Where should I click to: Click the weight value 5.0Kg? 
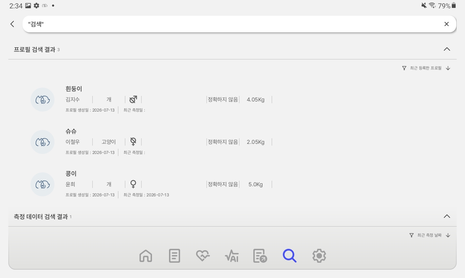(x=256, y=184)
